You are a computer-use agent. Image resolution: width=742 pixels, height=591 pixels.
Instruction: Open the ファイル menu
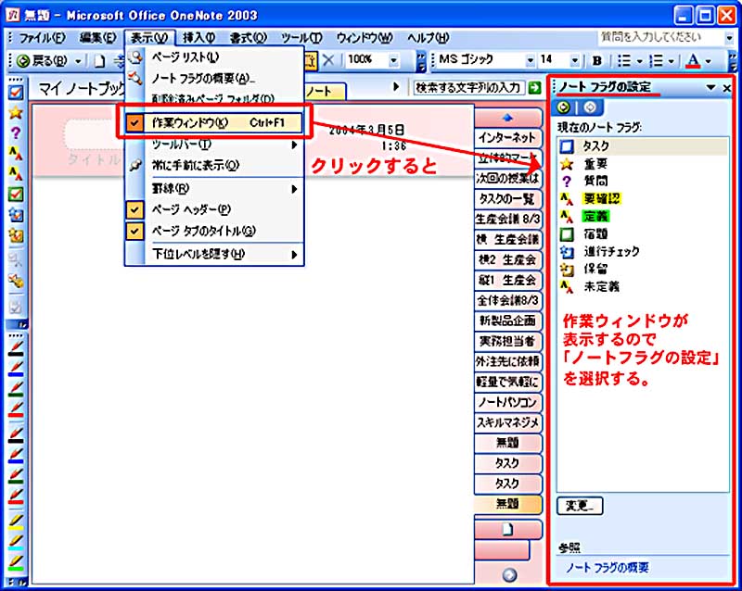(x=42, y=37)
